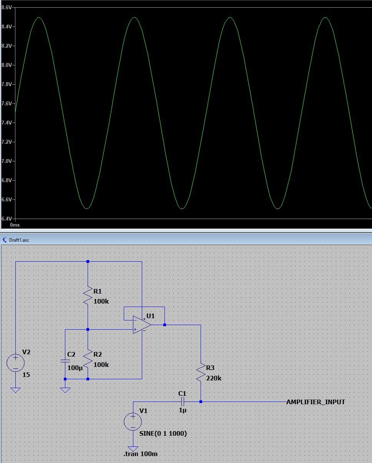
Task: Click the AMPLIFIER_INPUT net label
Action: (x=316, y=402)
